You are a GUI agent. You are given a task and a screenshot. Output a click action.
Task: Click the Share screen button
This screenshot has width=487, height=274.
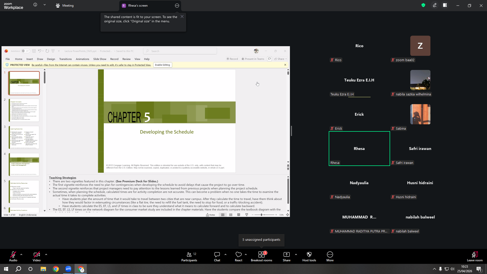click(287, 257)
